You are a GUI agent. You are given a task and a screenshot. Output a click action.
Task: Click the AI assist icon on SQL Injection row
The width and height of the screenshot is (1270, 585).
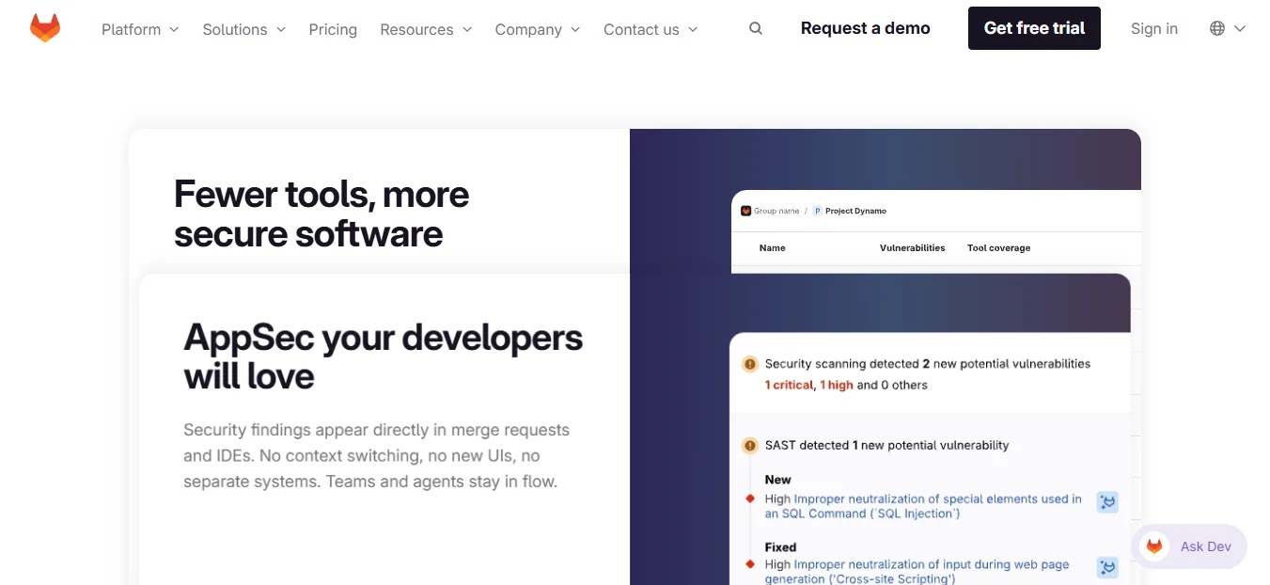1108,502
